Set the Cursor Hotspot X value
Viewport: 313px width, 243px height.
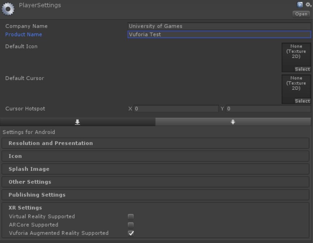coord(176,109)
